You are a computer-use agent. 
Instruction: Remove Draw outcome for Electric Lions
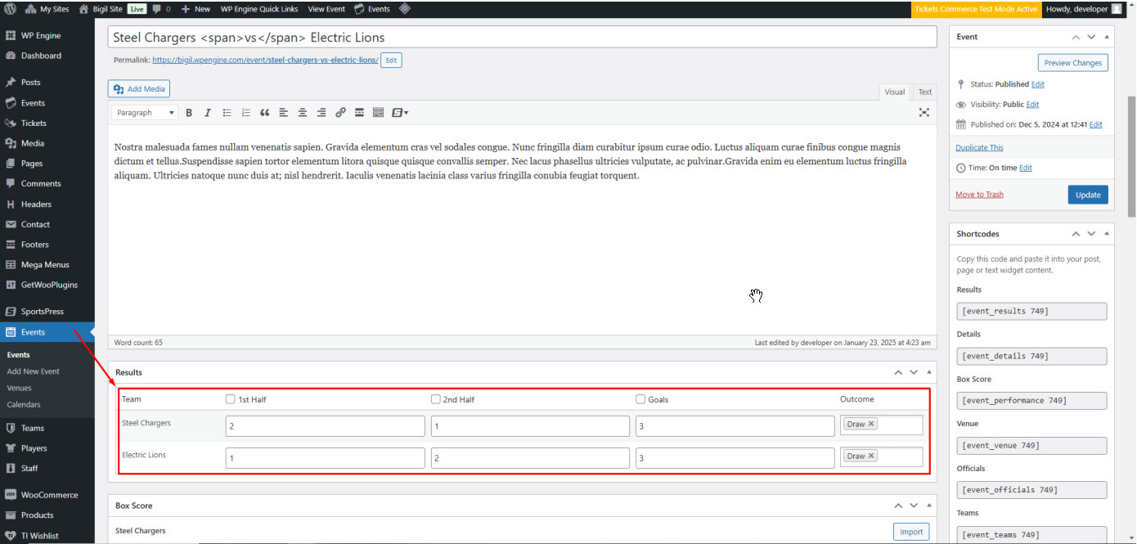[871, 456]
